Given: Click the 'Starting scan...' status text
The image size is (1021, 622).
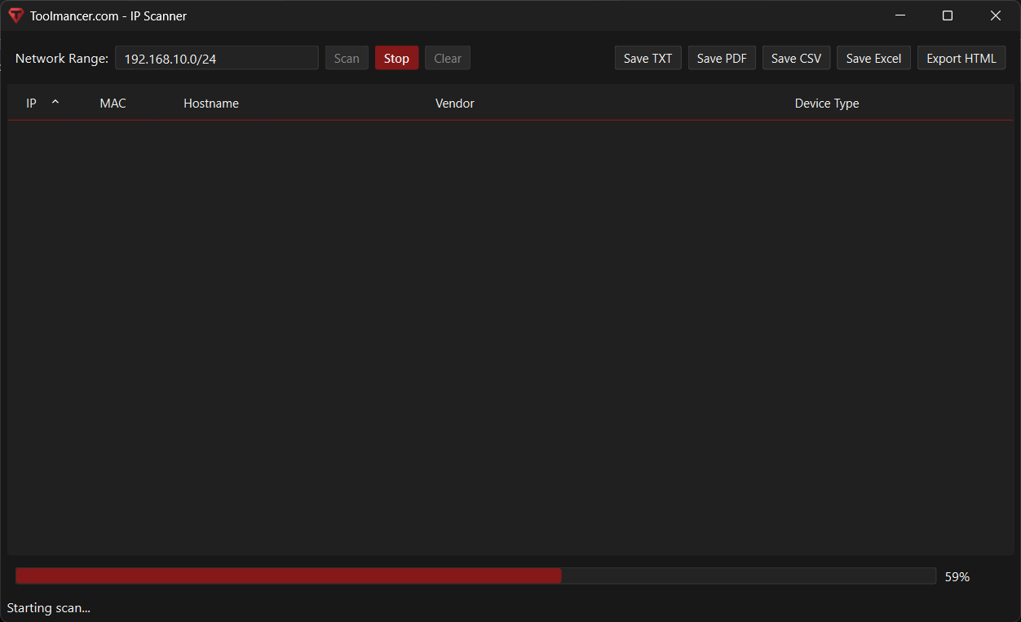Looking at the screenshot, I should pos(49,608).
